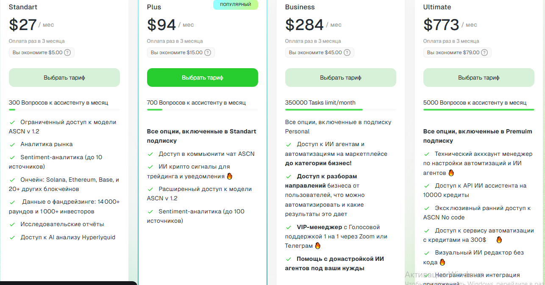Select the Plus plan green button

203,77
